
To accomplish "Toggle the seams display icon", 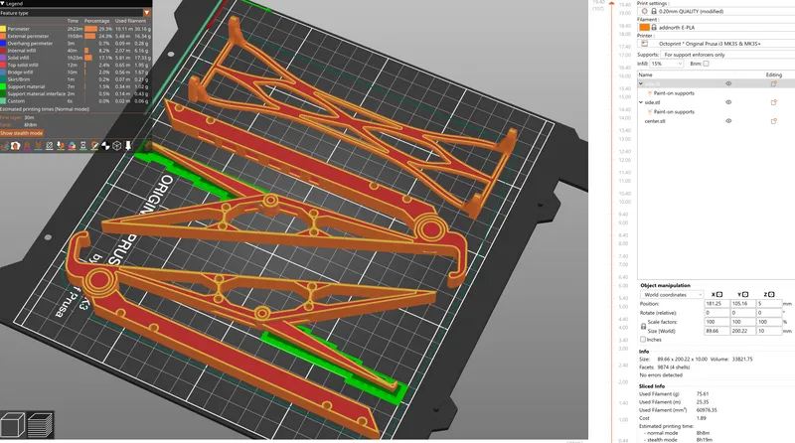I will pos(49,146).
